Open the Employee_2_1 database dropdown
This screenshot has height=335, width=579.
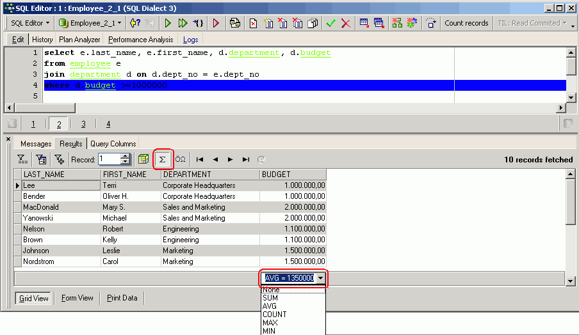point(90,23)
